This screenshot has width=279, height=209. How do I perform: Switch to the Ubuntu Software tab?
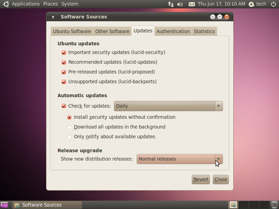click(x=72, y=31)
